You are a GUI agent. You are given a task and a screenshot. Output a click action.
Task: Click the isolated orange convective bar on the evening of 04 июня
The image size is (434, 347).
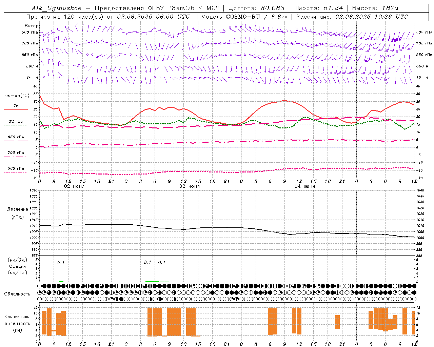click(x=337, y=322)
